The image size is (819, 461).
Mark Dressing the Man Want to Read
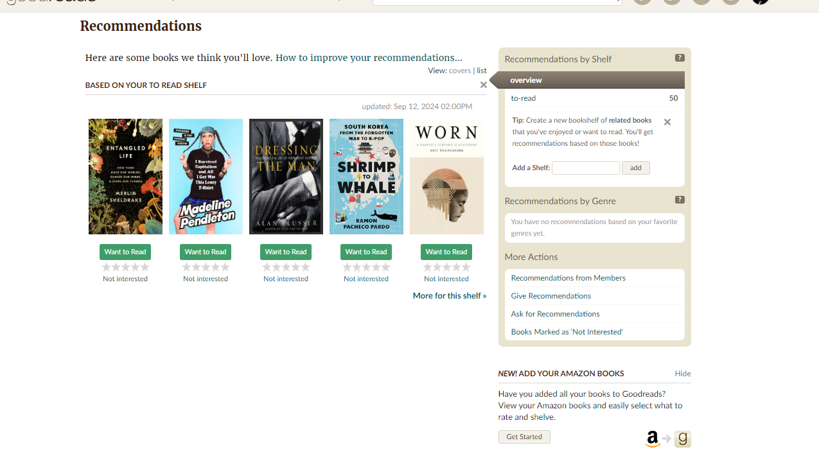286,252
